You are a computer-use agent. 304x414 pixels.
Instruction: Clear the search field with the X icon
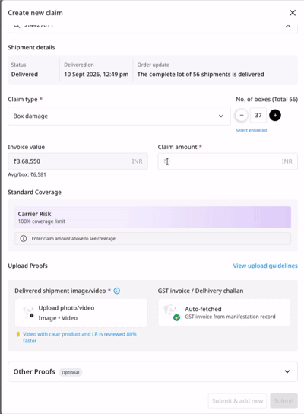click(x=288, y=26)
